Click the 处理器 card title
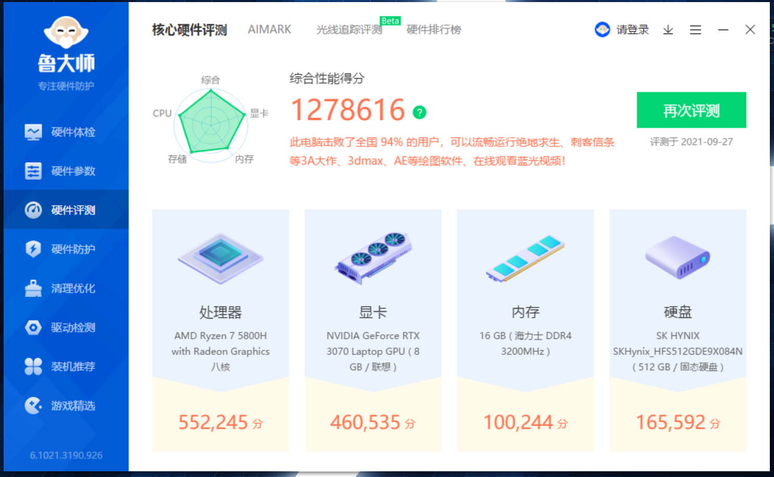Viewport: 774px width, 477px height. pos(220,312)
